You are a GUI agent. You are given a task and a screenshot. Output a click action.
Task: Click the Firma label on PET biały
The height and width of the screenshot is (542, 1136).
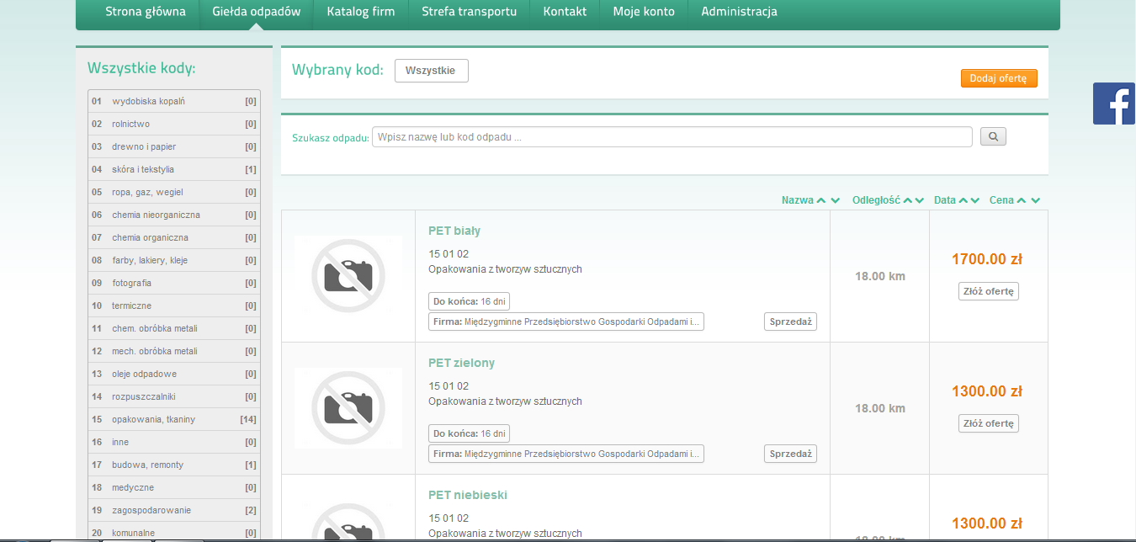tap(566, 321)
